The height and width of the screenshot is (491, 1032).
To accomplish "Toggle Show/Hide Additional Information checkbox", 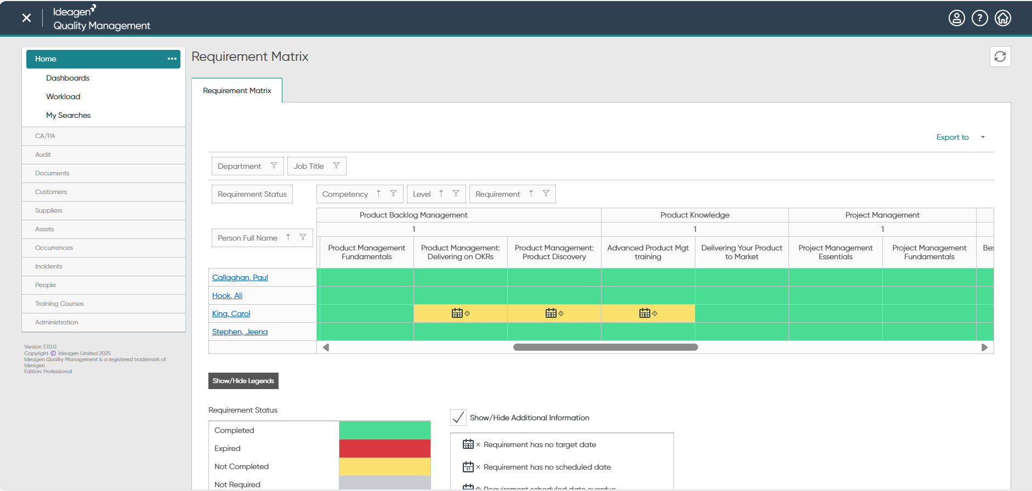I will [458, 418].
